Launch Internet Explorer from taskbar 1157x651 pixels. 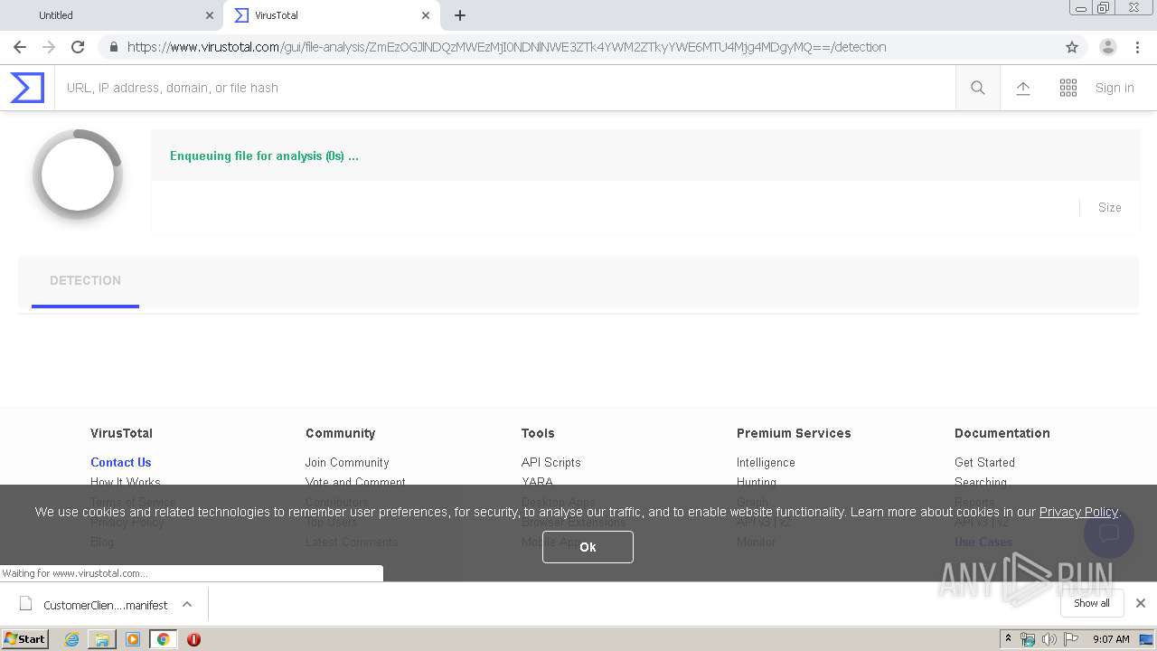pos(71,639)
